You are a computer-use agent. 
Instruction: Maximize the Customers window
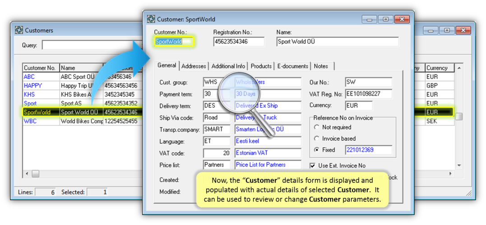click(x=447, y=30)
